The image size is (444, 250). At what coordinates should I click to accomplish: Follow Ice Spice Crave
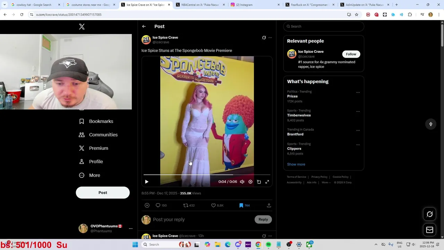(x=351, y=54)
